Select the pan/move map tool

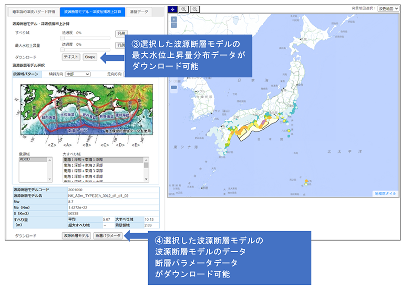(173, 9)
